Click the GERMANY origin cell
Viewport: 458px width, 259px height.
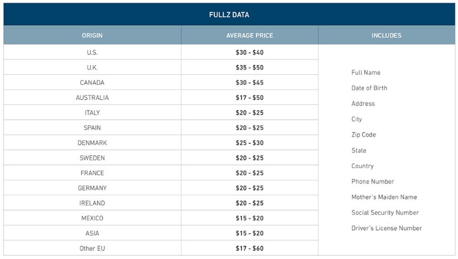coord(92,188)
